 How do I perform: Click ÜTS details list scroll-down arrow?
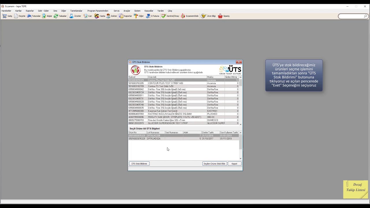click(240, 158)
